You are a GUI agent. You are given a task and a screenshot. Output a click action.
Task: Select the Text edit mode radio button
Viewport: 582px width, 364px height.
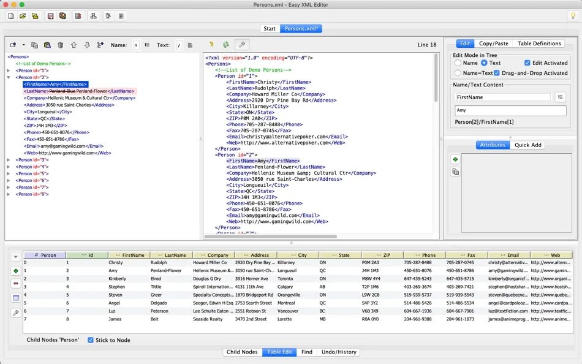(484, 63)
